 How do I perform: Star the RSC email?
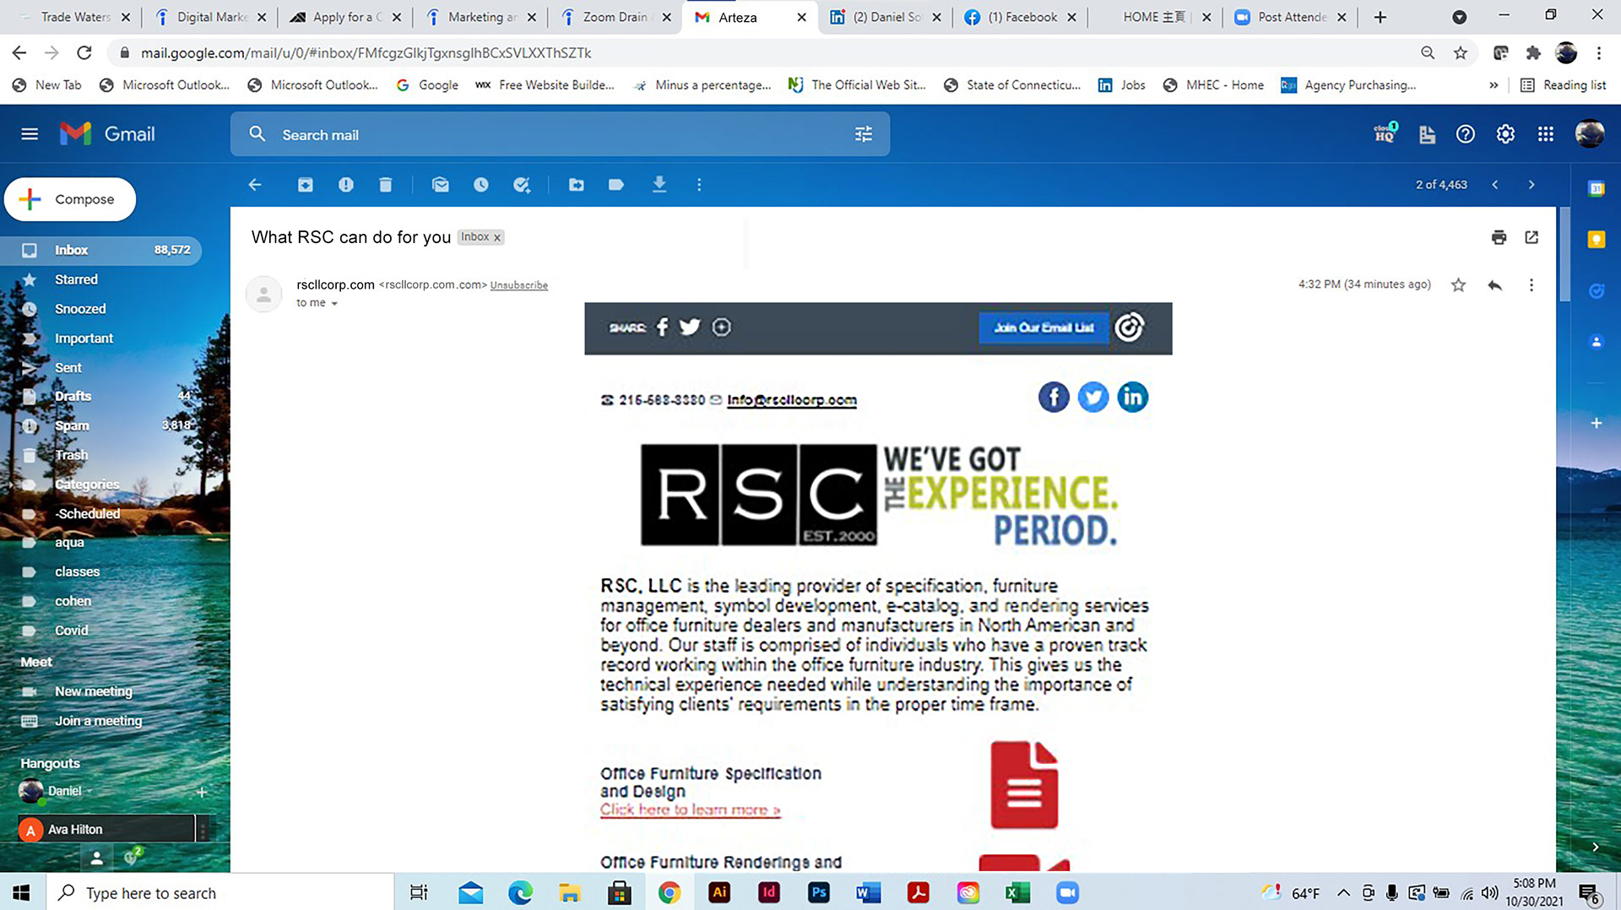click(x=1458, y=285)
